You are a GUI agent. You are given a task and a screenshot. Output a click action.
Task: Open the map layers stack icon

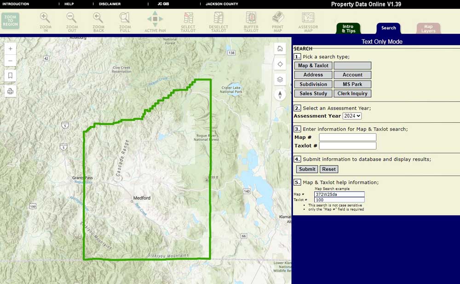coord(280,79)
